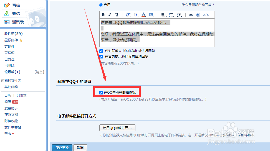Click the 清空 link for trash
The image size is (270, 151).
click(39, 72)
